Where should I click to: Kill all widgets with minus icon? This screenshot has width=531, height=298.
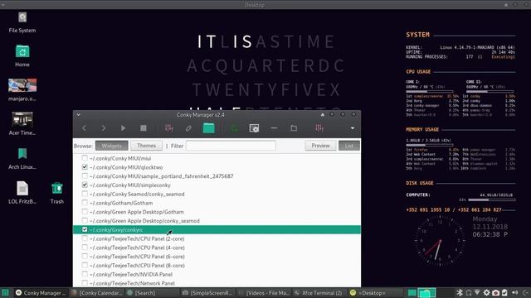274,128
